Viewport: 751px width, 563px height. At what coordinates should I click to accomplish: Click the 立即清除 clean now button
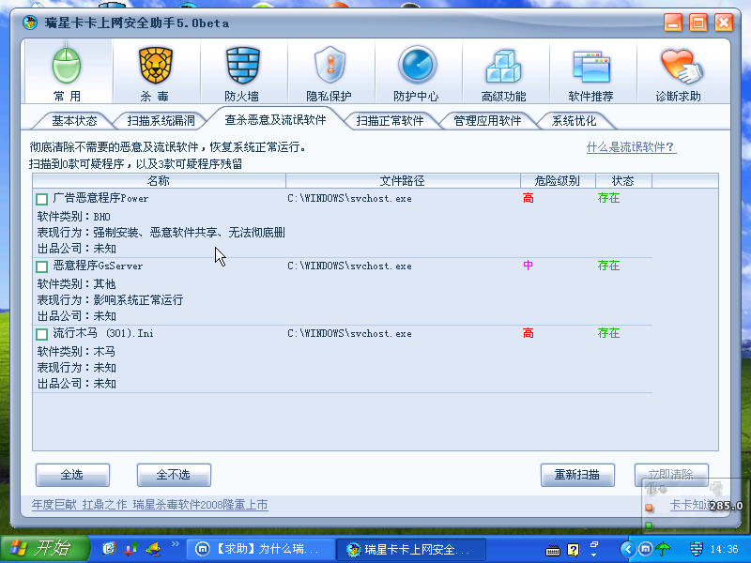[x=671, y=475]
